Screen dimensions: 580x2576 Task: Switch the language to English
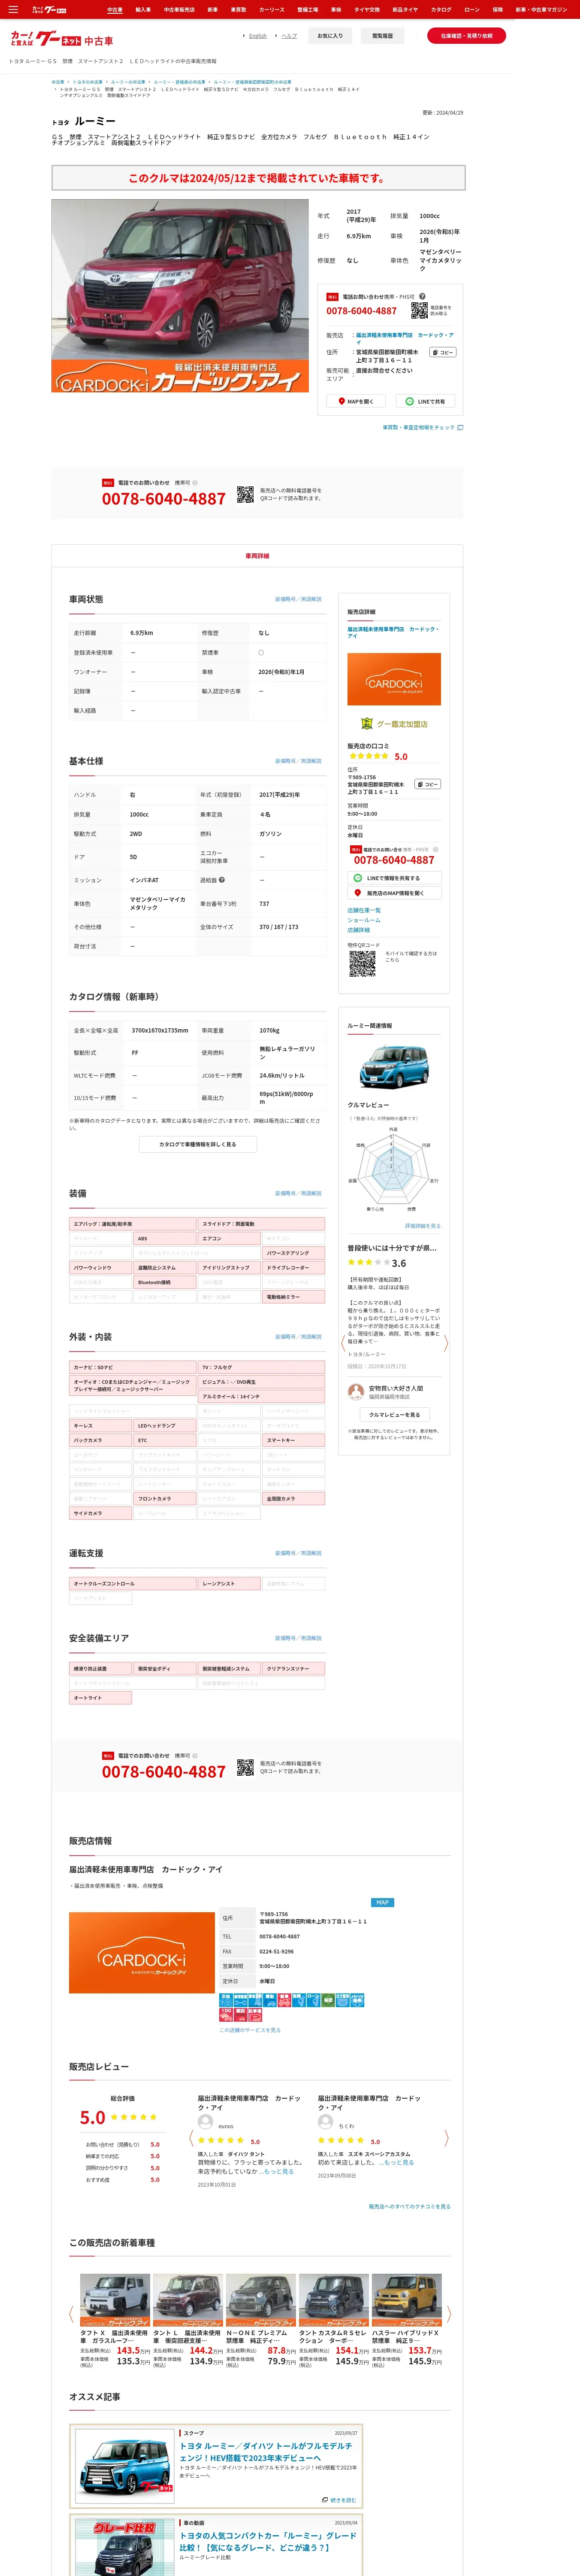click(257, 36)
